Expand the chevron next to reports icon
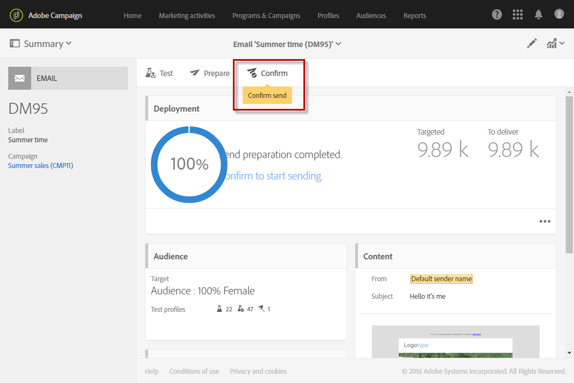This screenshot has width=574, height=383. [x=562, y=44]
